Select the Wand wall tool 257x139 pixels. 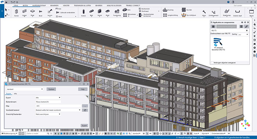click(99, 13)
